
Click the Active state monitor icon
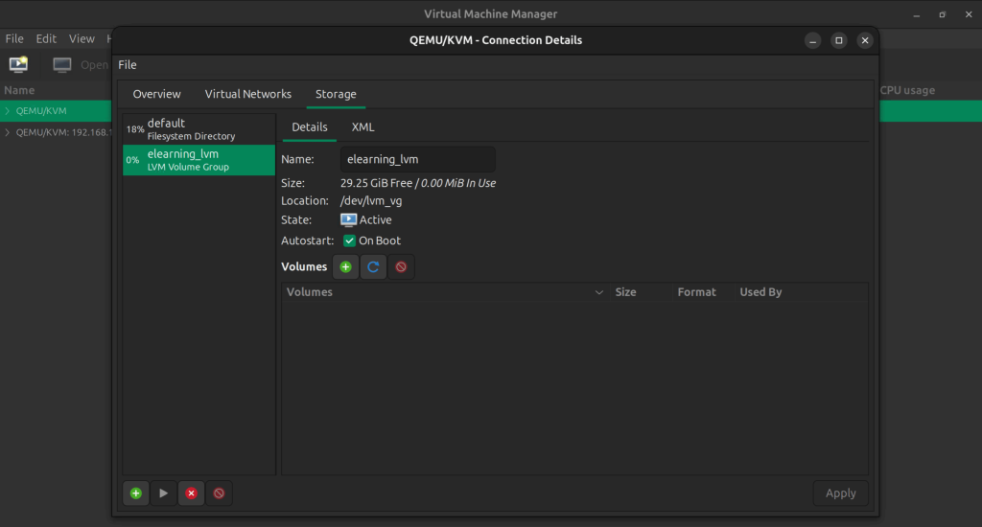point(348,219)
